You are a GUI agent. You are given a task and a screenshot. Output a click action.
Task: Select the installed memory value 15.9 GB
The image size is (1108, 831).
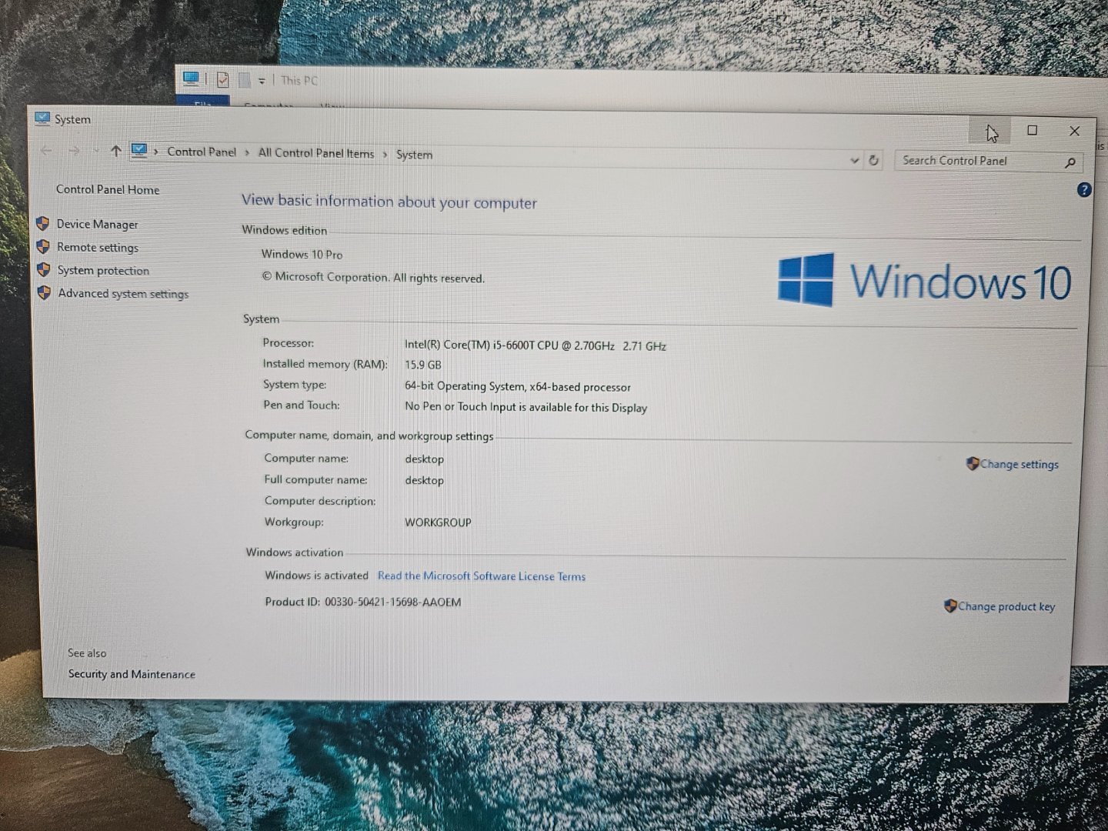pos(423,365)
